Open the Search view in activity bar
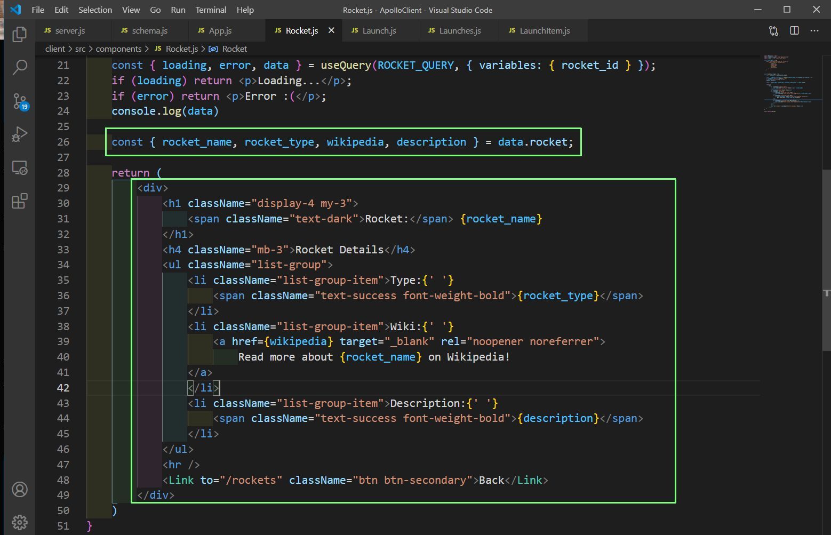831x535 pixels. 20,67
